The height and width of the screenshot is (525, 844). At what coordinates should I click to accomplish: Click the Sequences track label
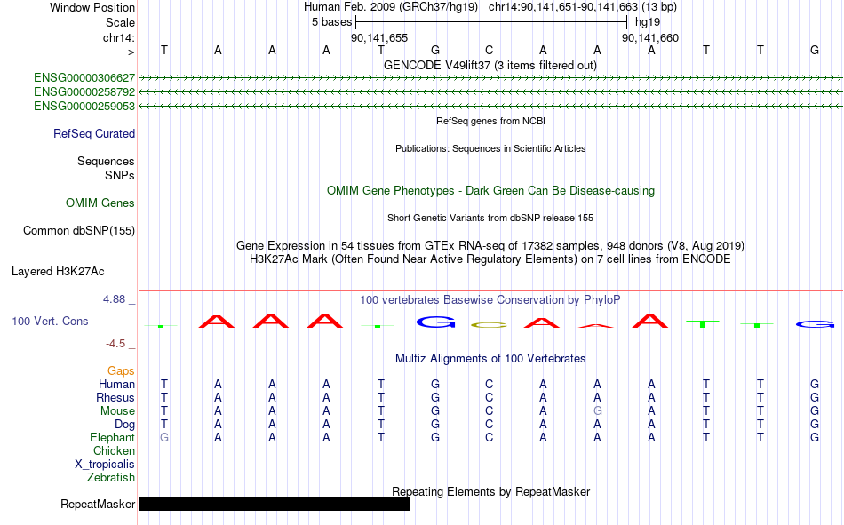point(106,161)
